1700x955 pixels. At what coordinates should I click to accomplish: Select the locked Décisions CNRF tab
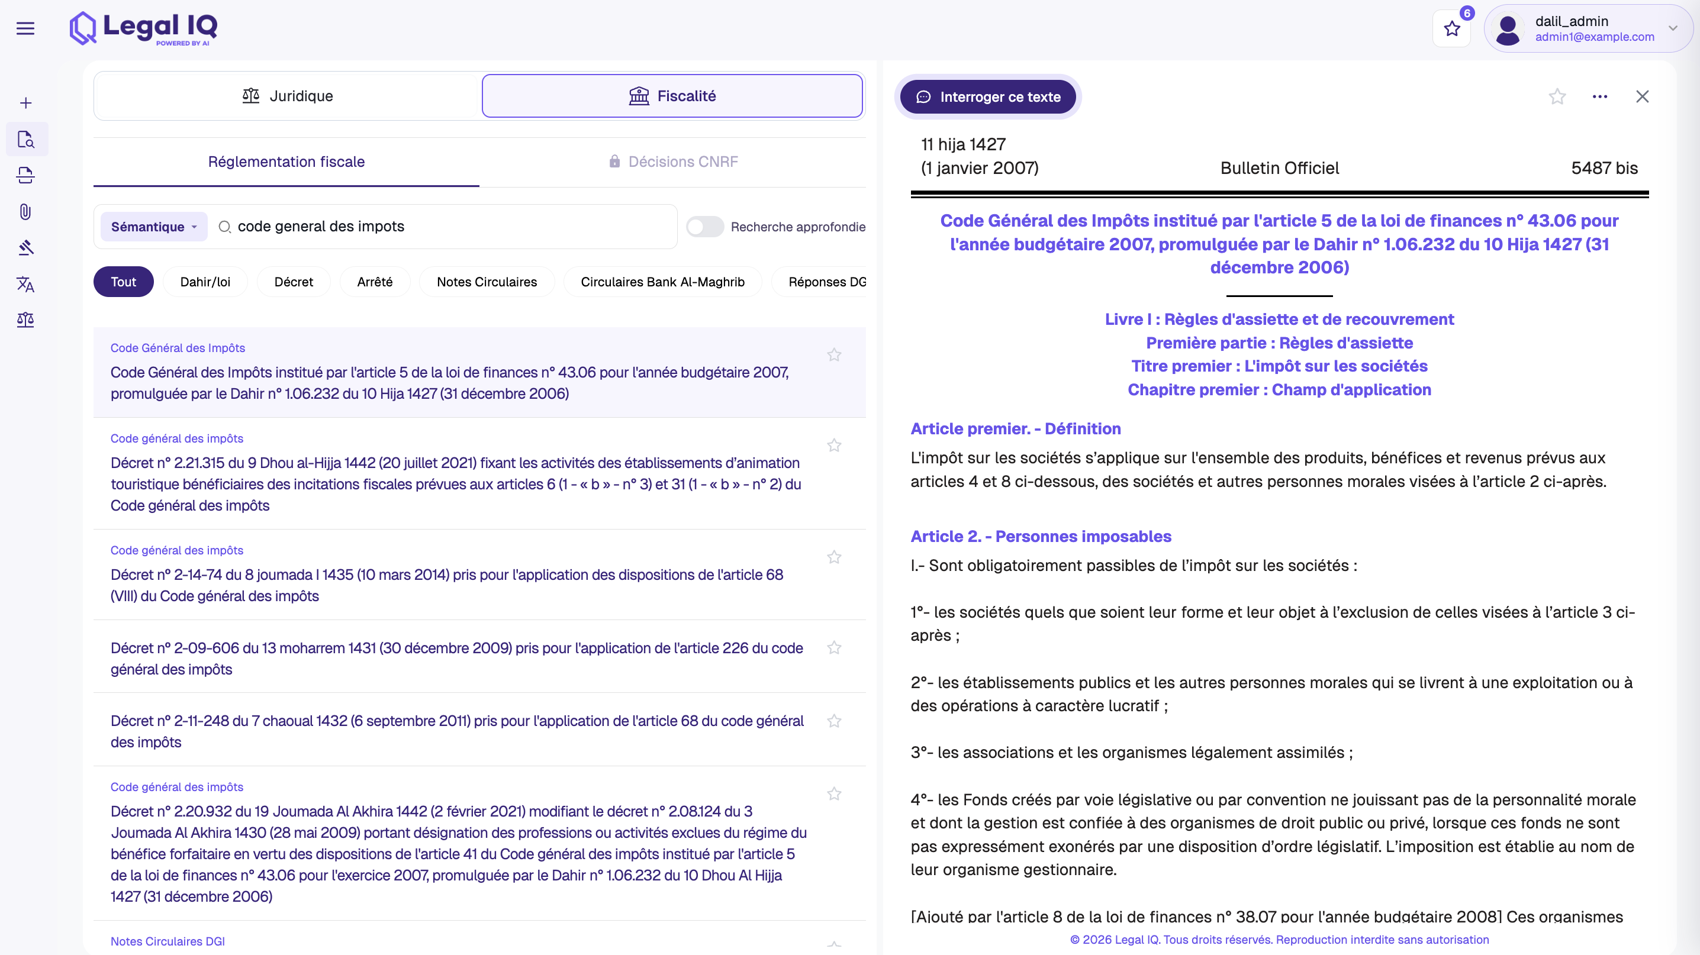(x=672, y=162)
